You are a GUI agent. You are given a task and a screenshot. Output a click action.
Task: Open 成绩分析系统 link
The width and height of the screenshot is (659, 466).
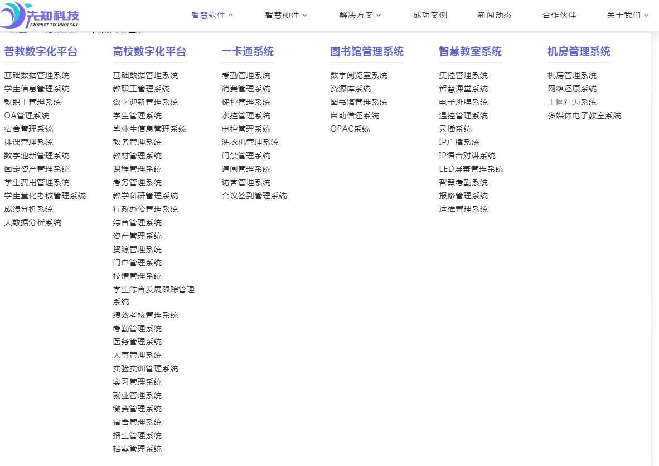(28, 209)
